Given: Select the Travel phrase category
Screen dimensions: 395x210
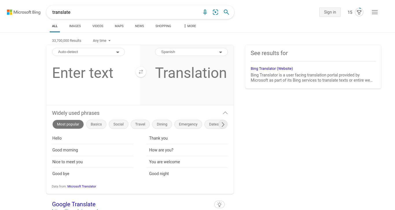Looking at the screenshot, I should pos(140,124).
